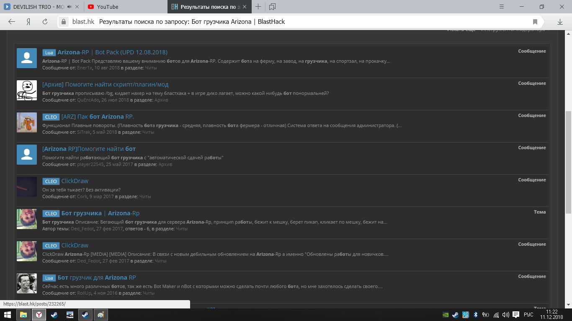Open the Yandex Browser hamburger menu
The image size is (572, 321).
pyautogui.click(x=502, y=7)
